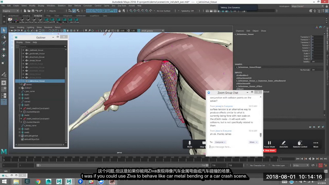Image resolution: width=329 pixels, height=185 pixels.
Task: Choose the Paint selection tool
Action: click(4, 43)
